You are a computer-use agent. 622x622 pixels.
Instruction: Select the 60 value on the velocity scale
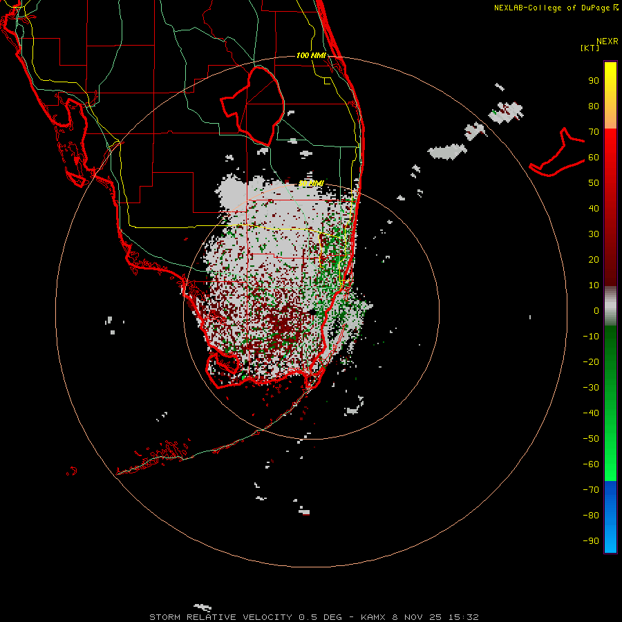594,158
